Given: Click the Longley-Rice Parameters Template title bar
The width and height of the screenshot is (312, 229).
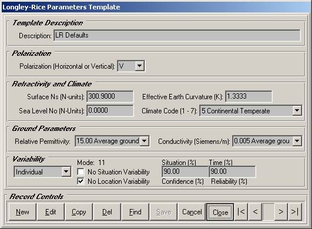Looking at the screenshot, I should (x=156, y=7).
